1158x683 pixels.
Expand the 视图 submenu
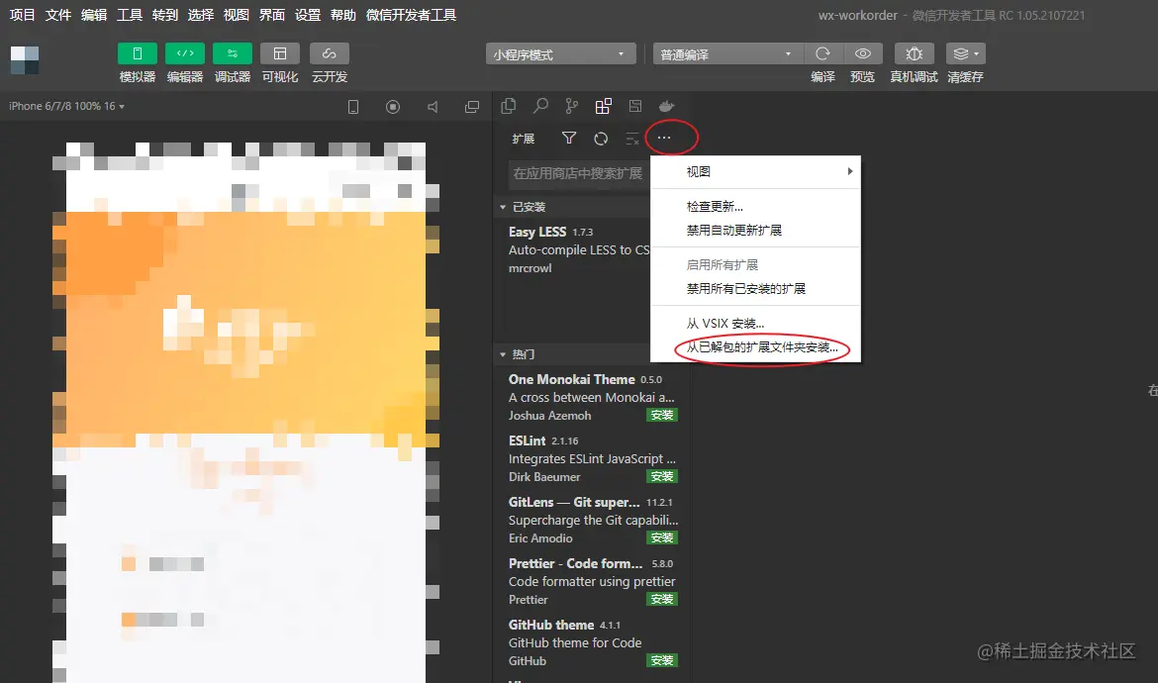click(x=755, y=171)
